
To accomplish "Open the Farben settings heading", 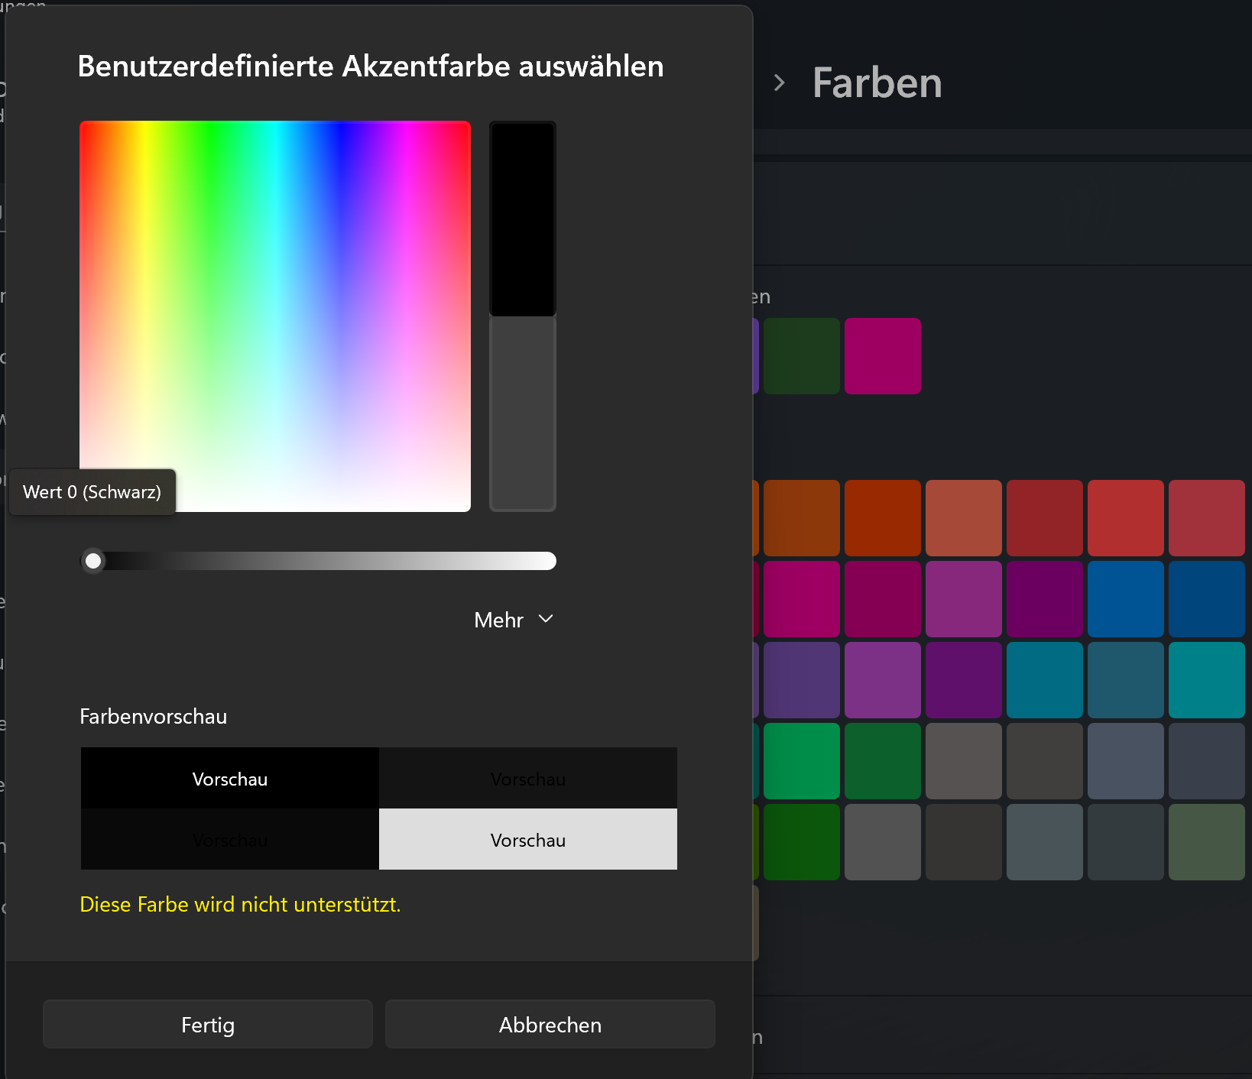I will tap(876, 83).
